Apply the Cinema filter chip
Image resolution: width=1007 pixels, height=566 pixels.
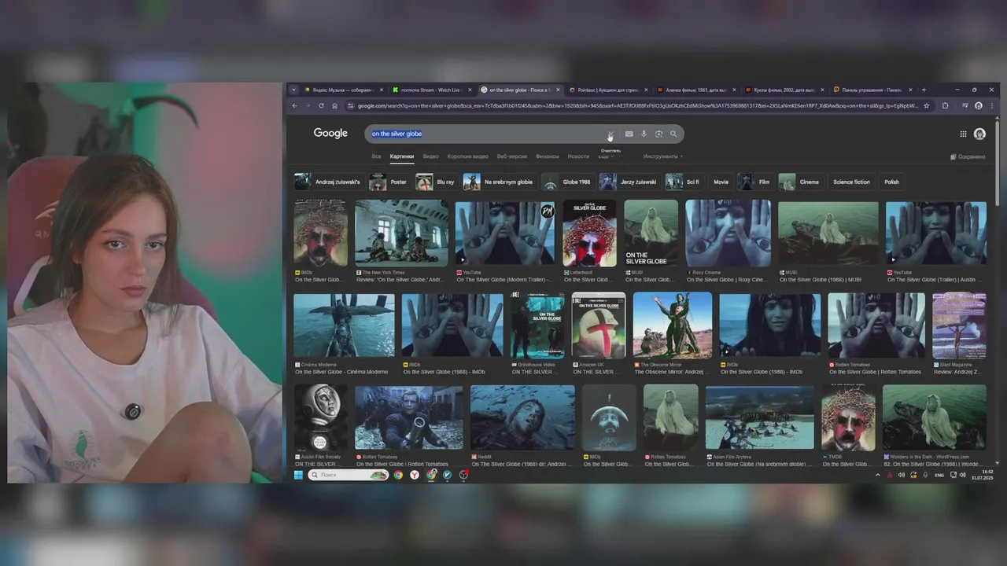tap(799, 182)
